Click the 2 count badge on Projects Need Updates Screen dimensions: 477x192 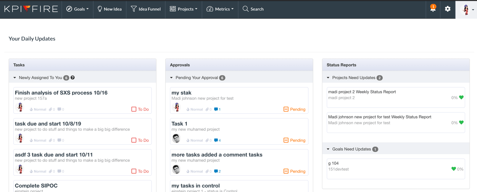coord(380,78)
